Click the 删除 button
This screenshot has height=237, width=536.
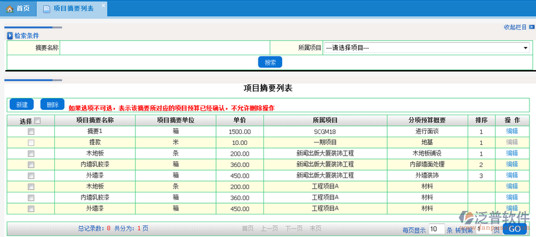(x=52, y=105)
